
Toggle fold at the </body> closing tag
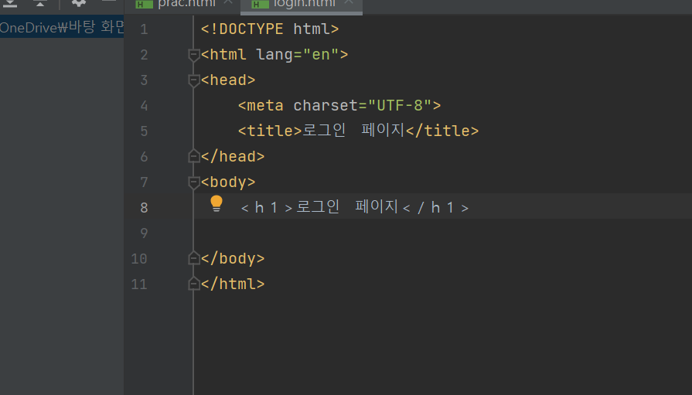tap(194, 258)
